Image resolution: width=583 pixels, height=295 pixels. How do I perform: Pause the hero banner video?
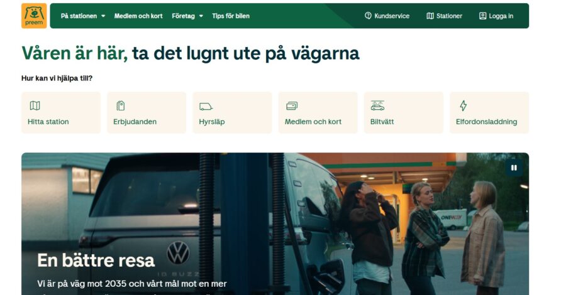(514, 168)
